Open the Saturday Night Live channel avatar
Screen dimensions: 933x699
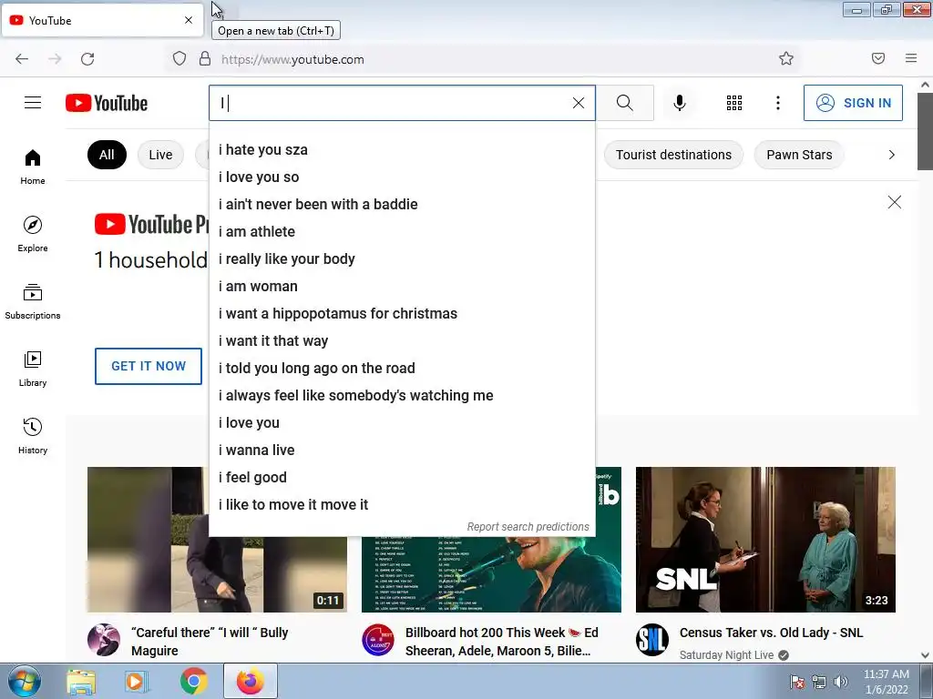(652, 640)
